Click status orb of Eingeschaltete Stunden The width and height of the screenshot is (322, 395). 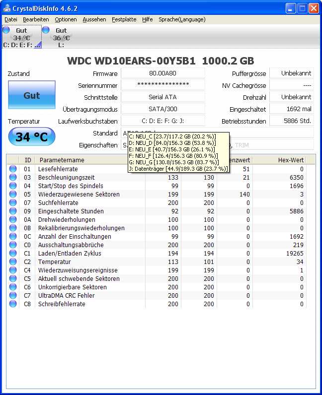pos(13,211)
